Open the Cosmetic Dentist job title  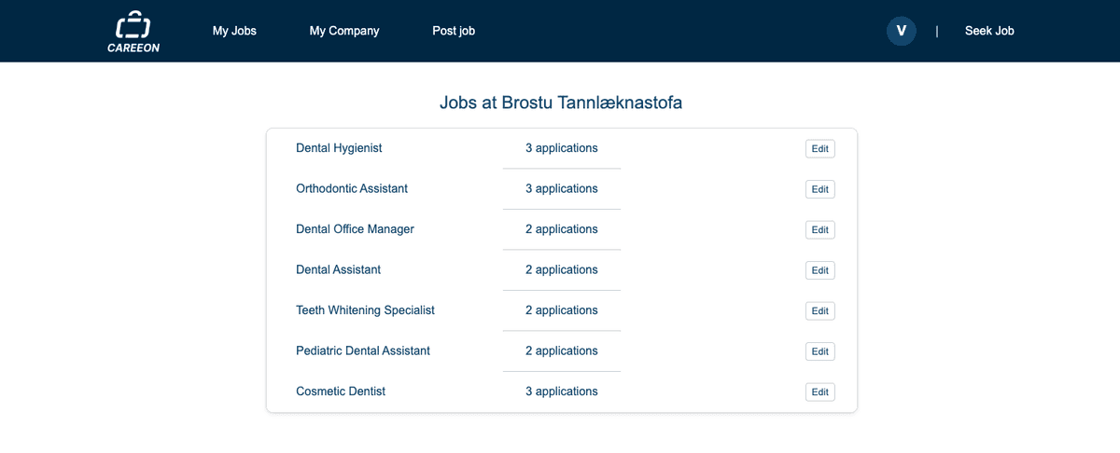(341, 391)
